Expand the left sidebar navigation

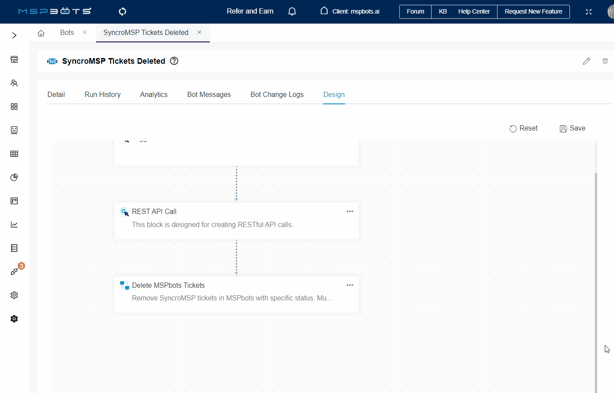point(14,35)
